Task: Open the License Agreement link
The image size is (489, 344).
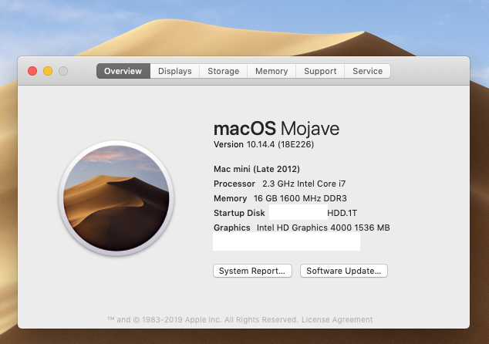Action: point(337,319)
